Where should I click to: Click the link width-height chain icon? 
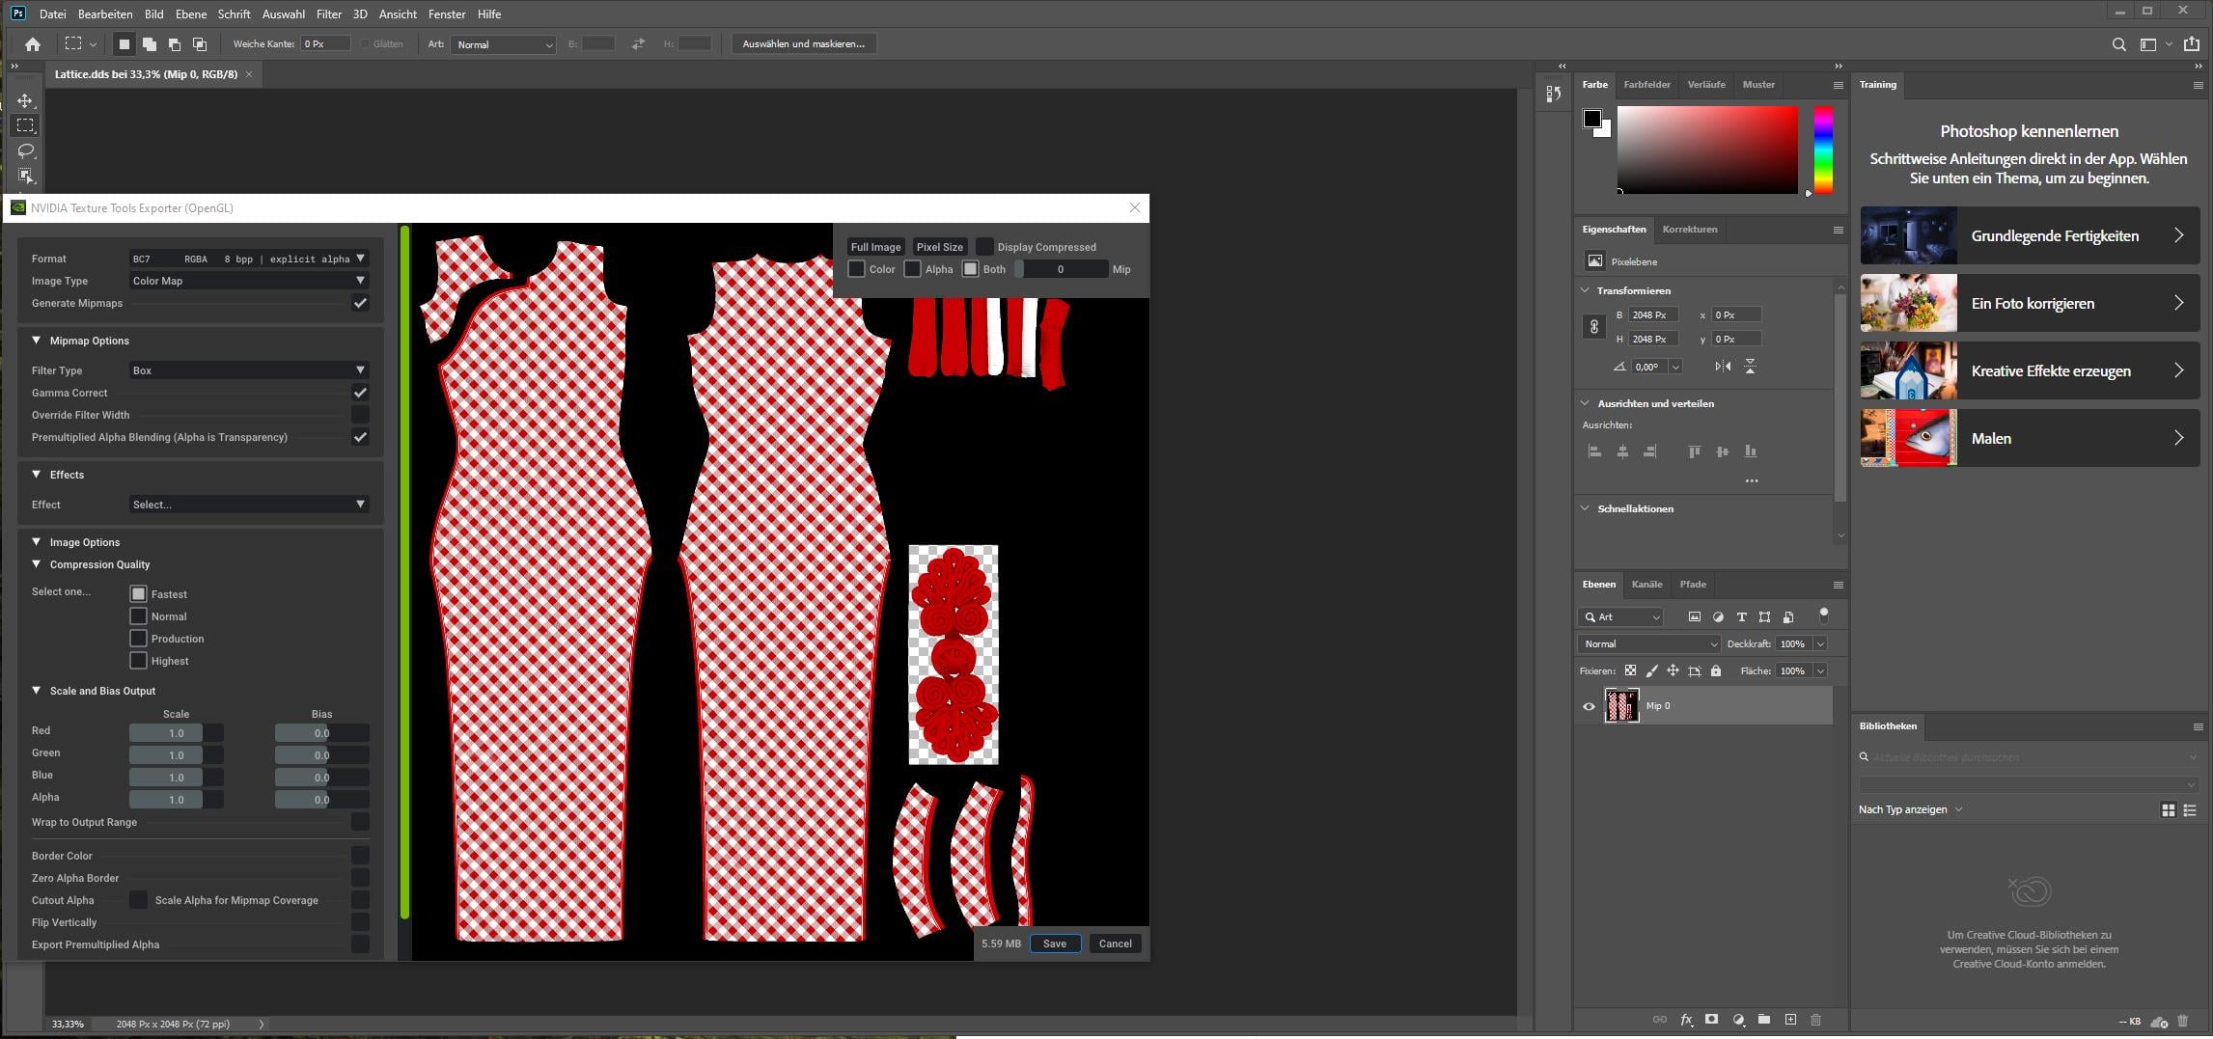[1594, 327]
